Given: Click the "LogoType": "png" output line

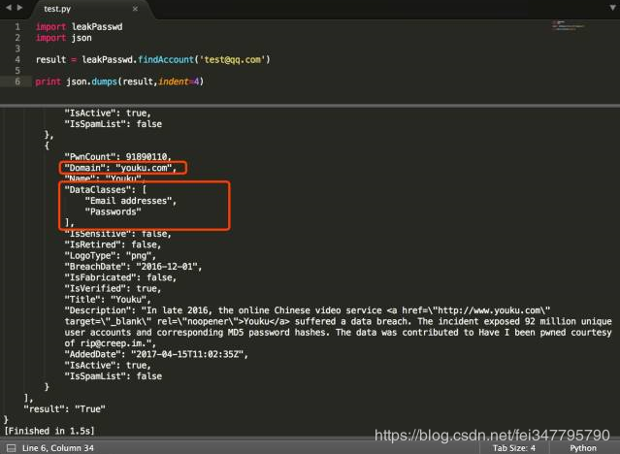Looking at the screenshot, I should point(111,256).
